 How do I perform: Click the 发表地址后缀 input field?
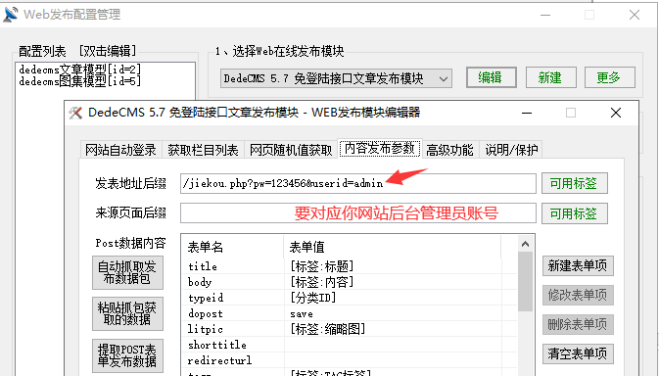[358, 183]
